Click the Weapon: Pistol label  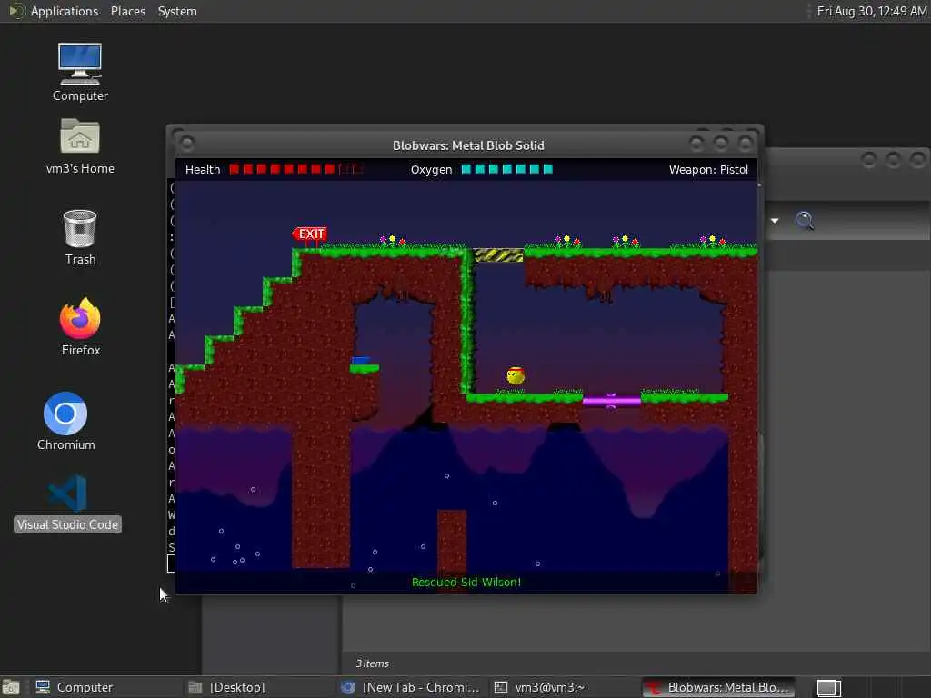[708, 169]
